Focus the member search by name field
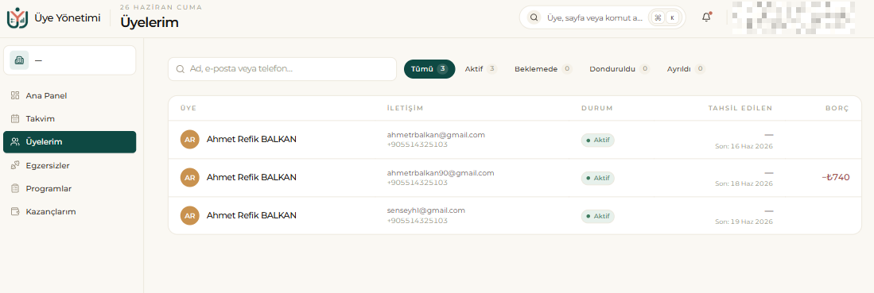This screenshot has height=293, width=874. click(x=282, y=69)
